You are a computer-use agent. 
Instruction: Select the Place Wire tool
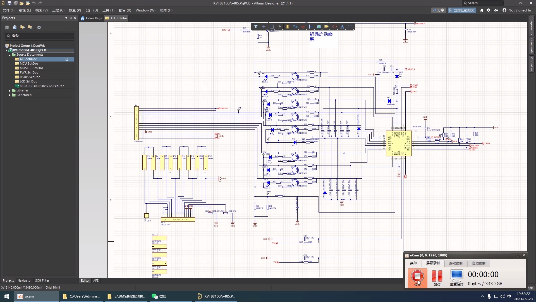click(295, 27)
